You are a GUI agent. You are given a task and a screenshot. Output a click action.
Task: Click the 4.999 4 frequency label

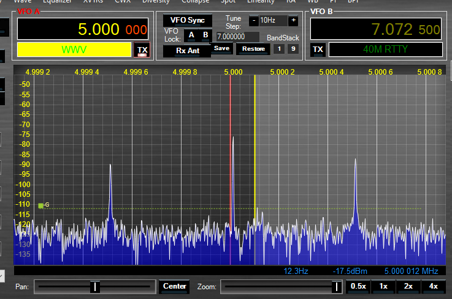coord(86,72)
